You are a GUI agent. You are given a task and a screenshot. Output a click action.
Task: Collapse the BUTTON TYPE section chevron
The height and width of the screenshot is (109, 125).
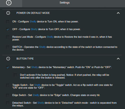[x=118, y=59]
